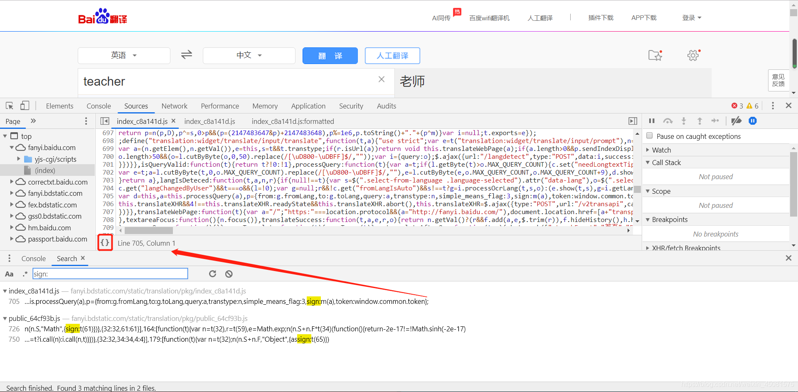Screen dimensions: 798x392
Task: Swap translation languages arrows icon
Action: [187, 54]
